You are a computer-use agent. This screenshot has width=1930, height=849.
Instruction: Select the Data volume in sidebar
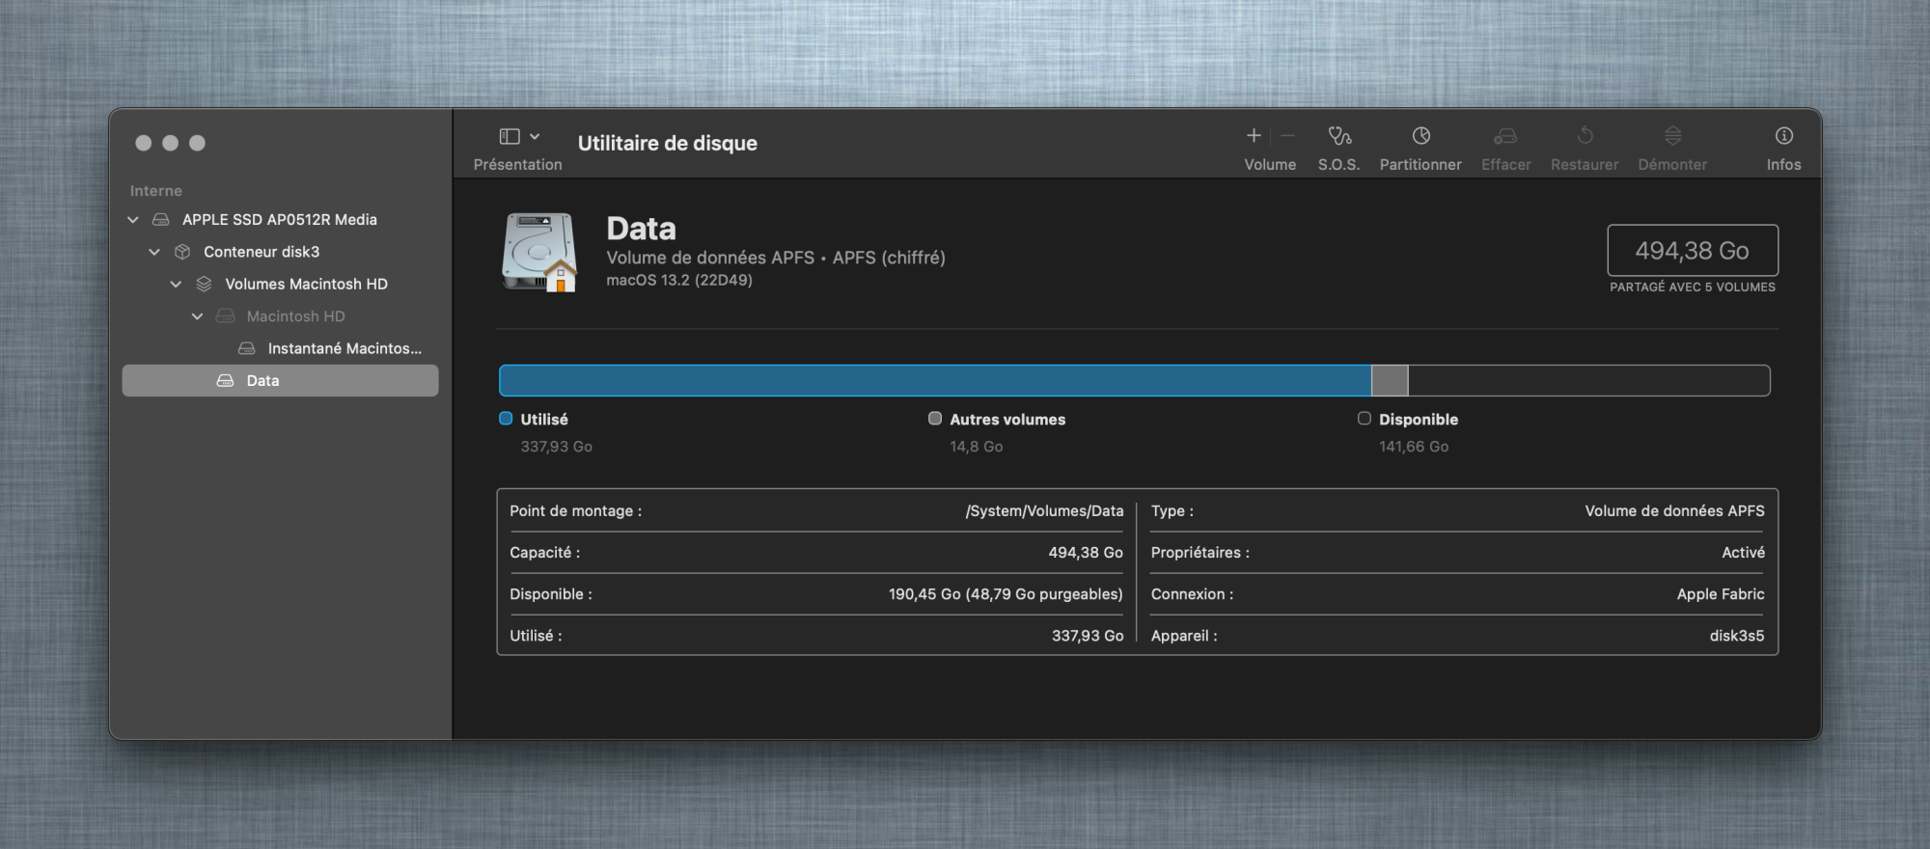(280, 380)
